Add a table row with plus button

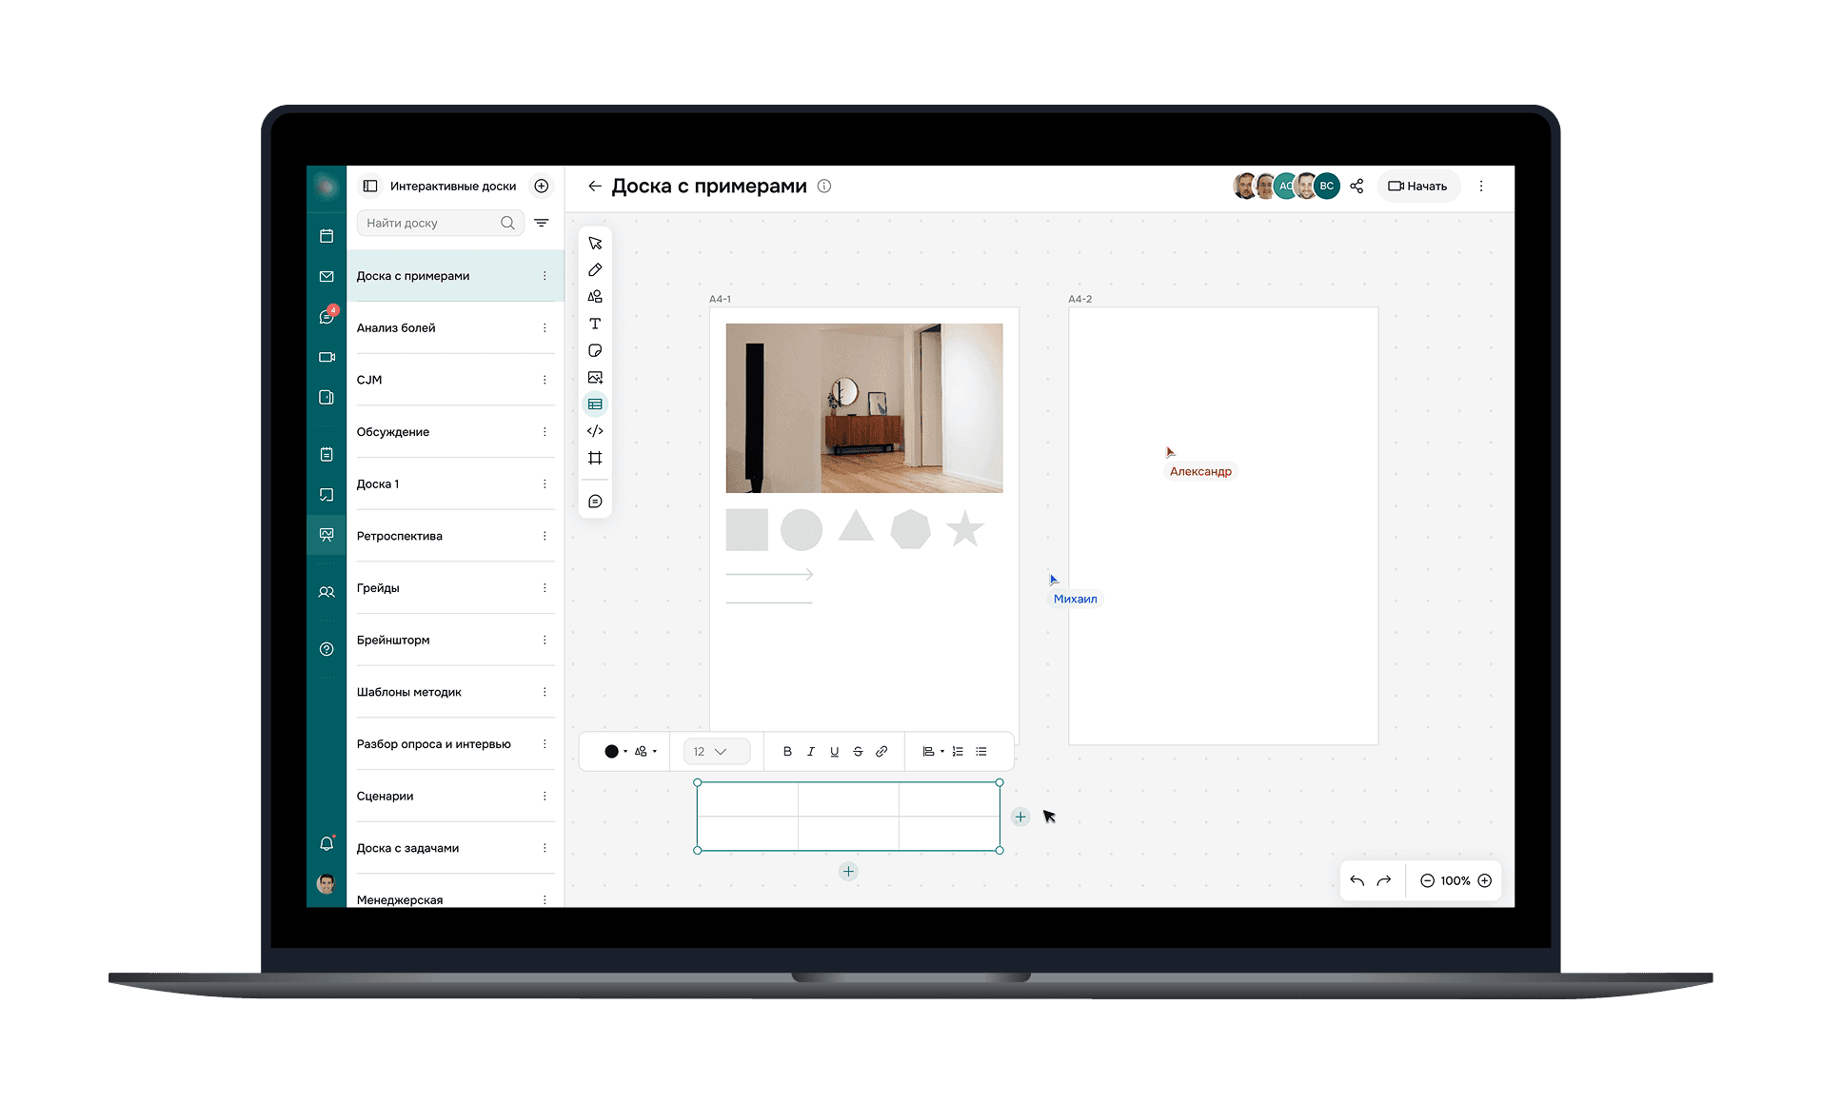[849, 872]
